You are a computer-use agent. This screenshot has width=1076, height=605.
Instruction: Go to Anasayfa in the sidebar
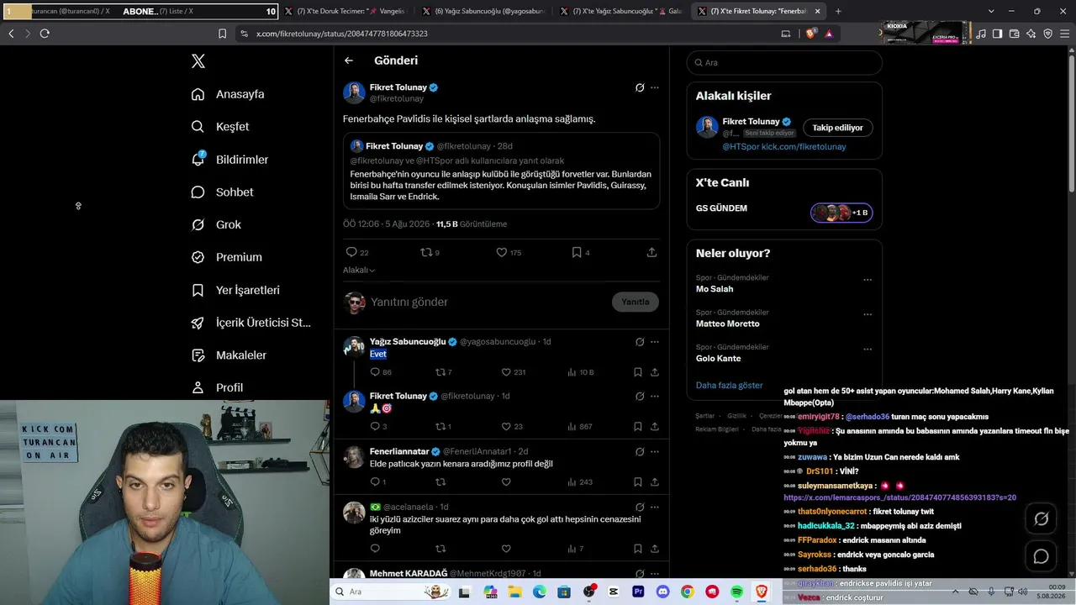[228, 94]
